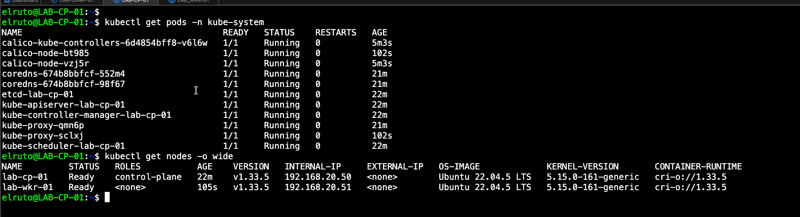Click the LAB-JUMP-01 tab icon
800x217 pixels.
54,1
